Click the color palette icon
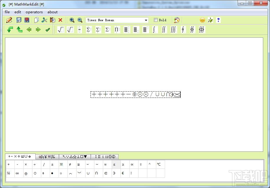 coord(177,20)
